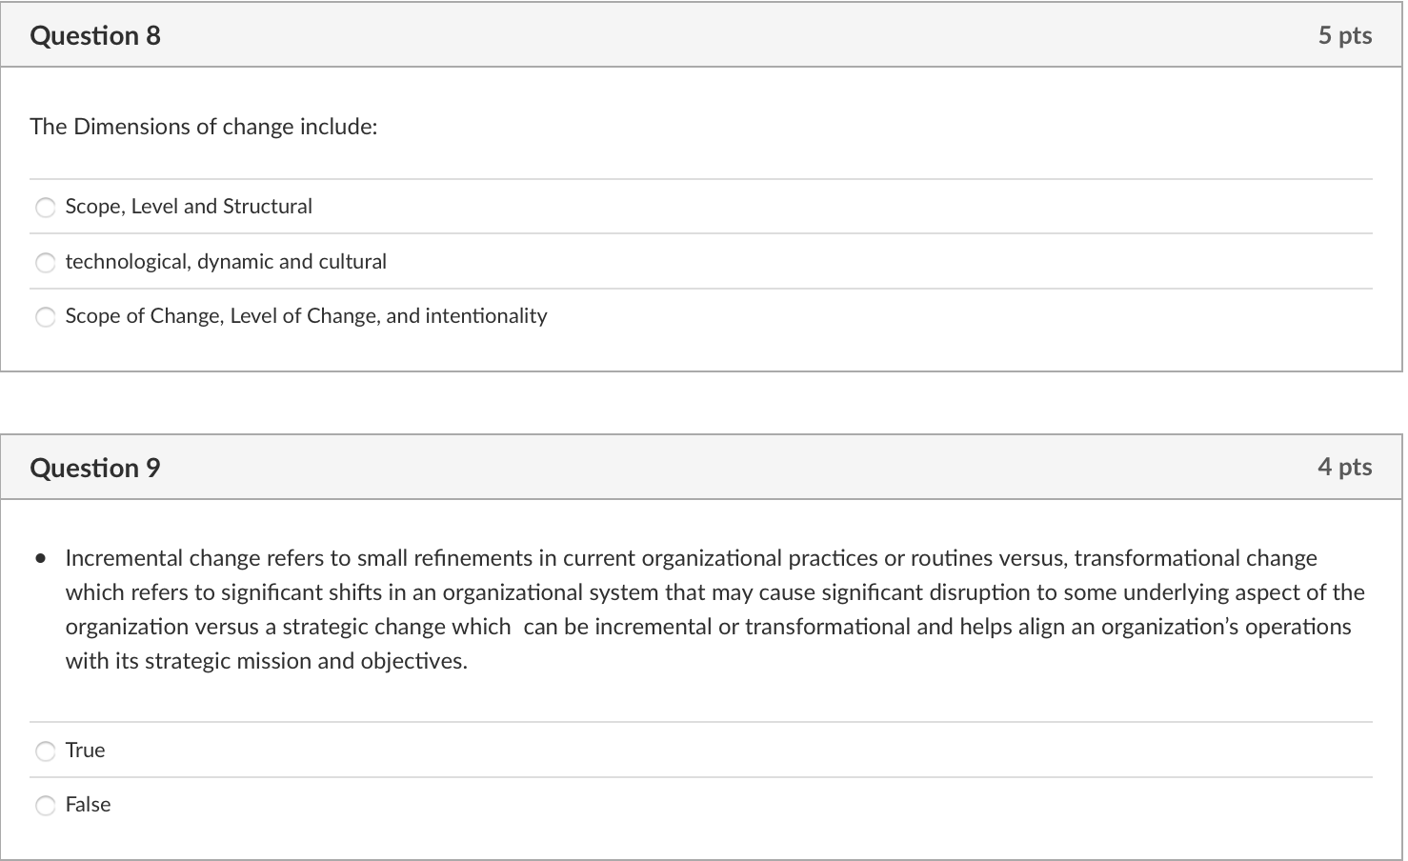The image size is (1408, 861).
Task: Select the True radio button in Question 9
Action: [45, 751]
